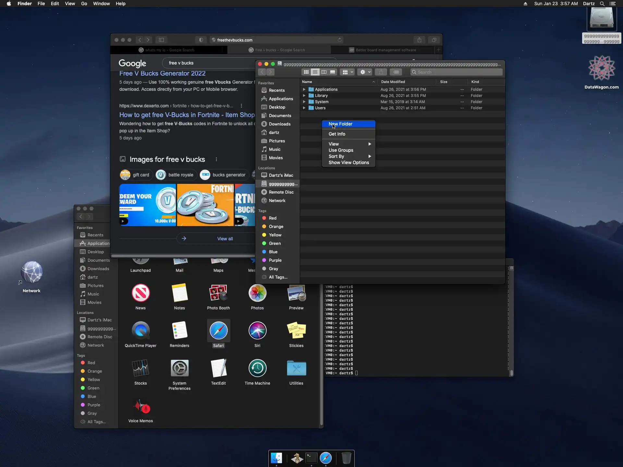The width and height of the screenshot is (623, 467).
Task: Switch Finder to column view
Action: tap(324, 72)
